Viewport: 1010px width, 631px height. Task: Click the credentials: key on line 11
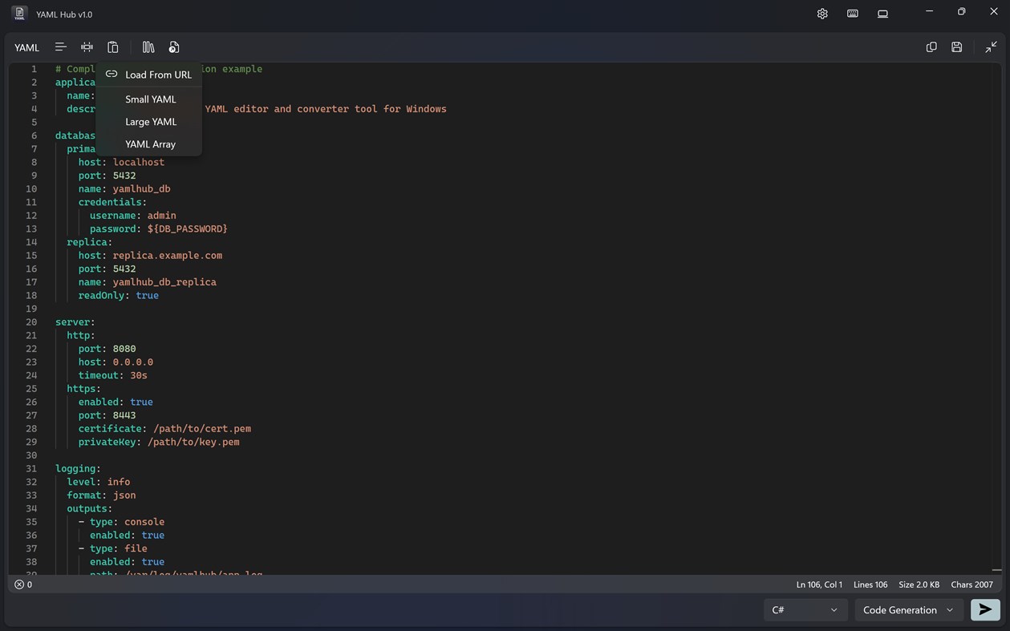pos(112,202)
